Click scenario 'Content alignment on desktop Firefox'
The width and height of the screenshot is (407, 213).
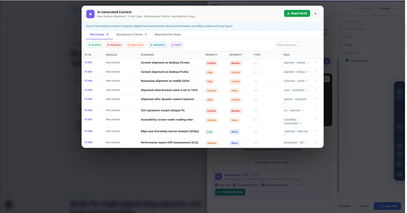165,72
